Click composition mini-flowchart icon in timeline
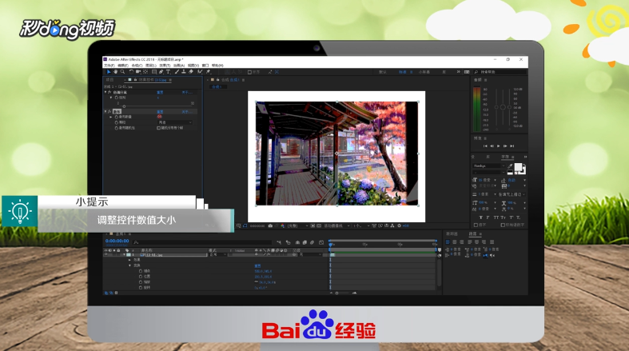Viewport: 629px width, 351px height. (x=279, y=242)
